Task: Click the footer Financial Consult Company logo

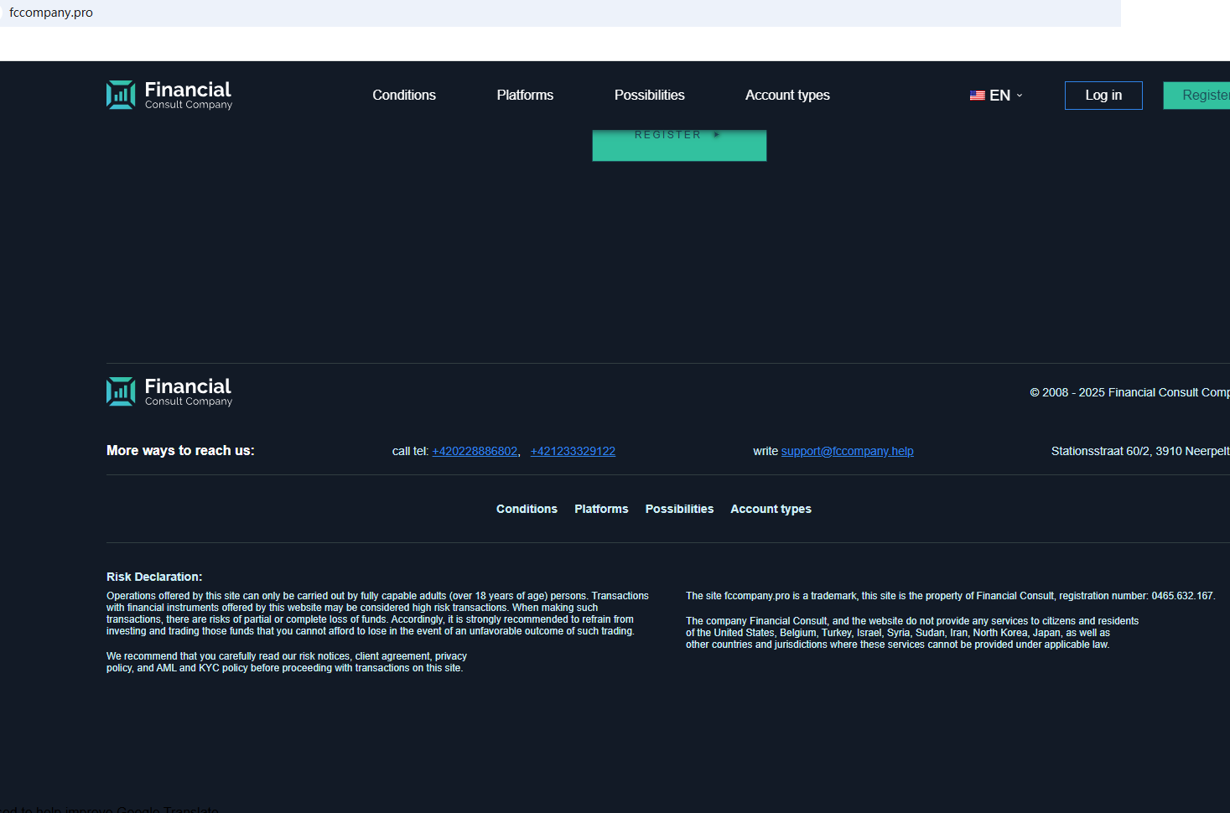Action: 169,392
